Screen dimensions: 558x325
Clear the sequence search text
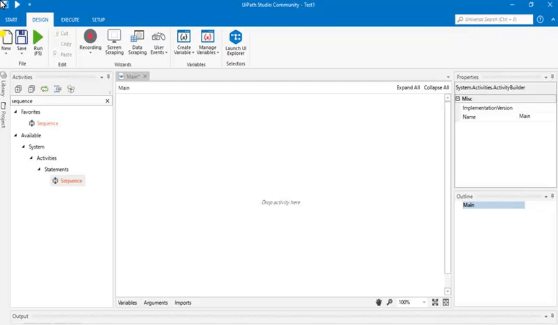(x=107, y=101)
